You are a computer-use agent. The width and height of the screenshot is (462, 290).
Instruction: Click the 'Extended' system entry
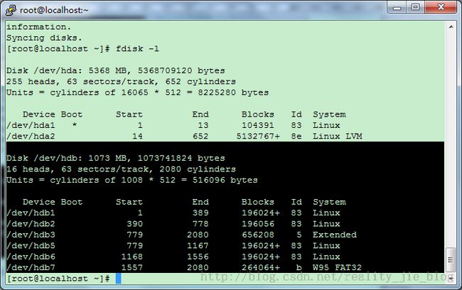[x=335, y=235]
